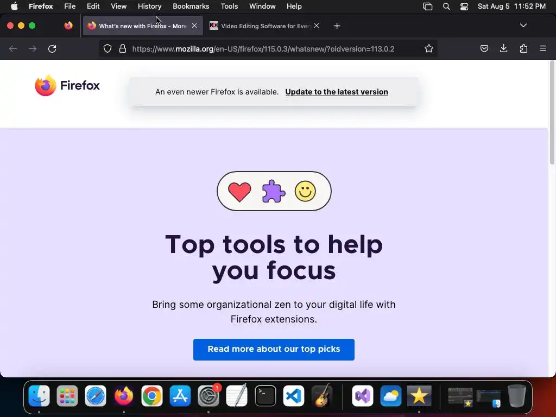This screenshot has width=556, height=417.
Task: Click the date and time in menu bar
Action: (x=511, y=7)
